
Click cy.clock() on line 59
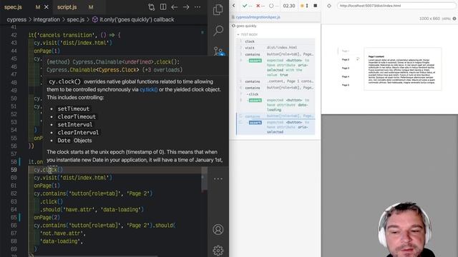click(48, 170)
